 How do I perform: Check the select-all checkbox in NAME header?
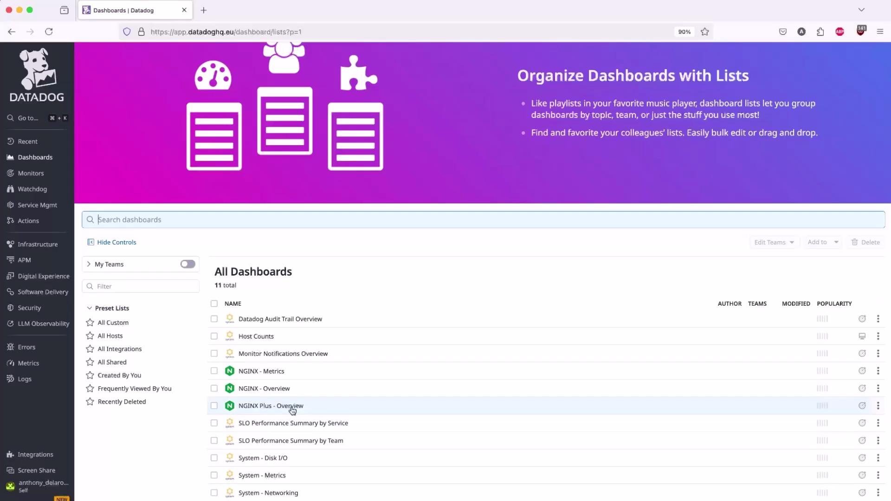click(214, 303)
